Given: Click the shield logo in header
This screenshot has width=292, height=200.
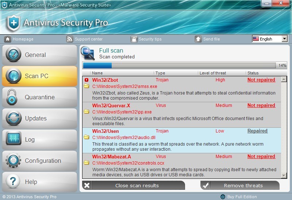Looking at the screenshot, I should tap(13, 23).
